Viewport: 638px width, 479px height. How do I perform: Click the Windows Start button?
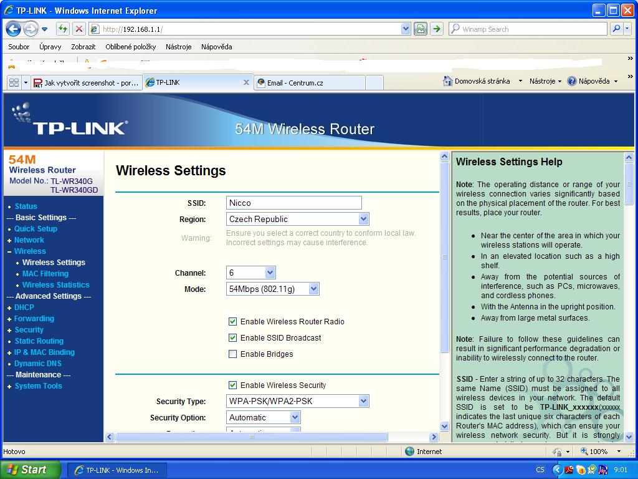coord(30,470)
